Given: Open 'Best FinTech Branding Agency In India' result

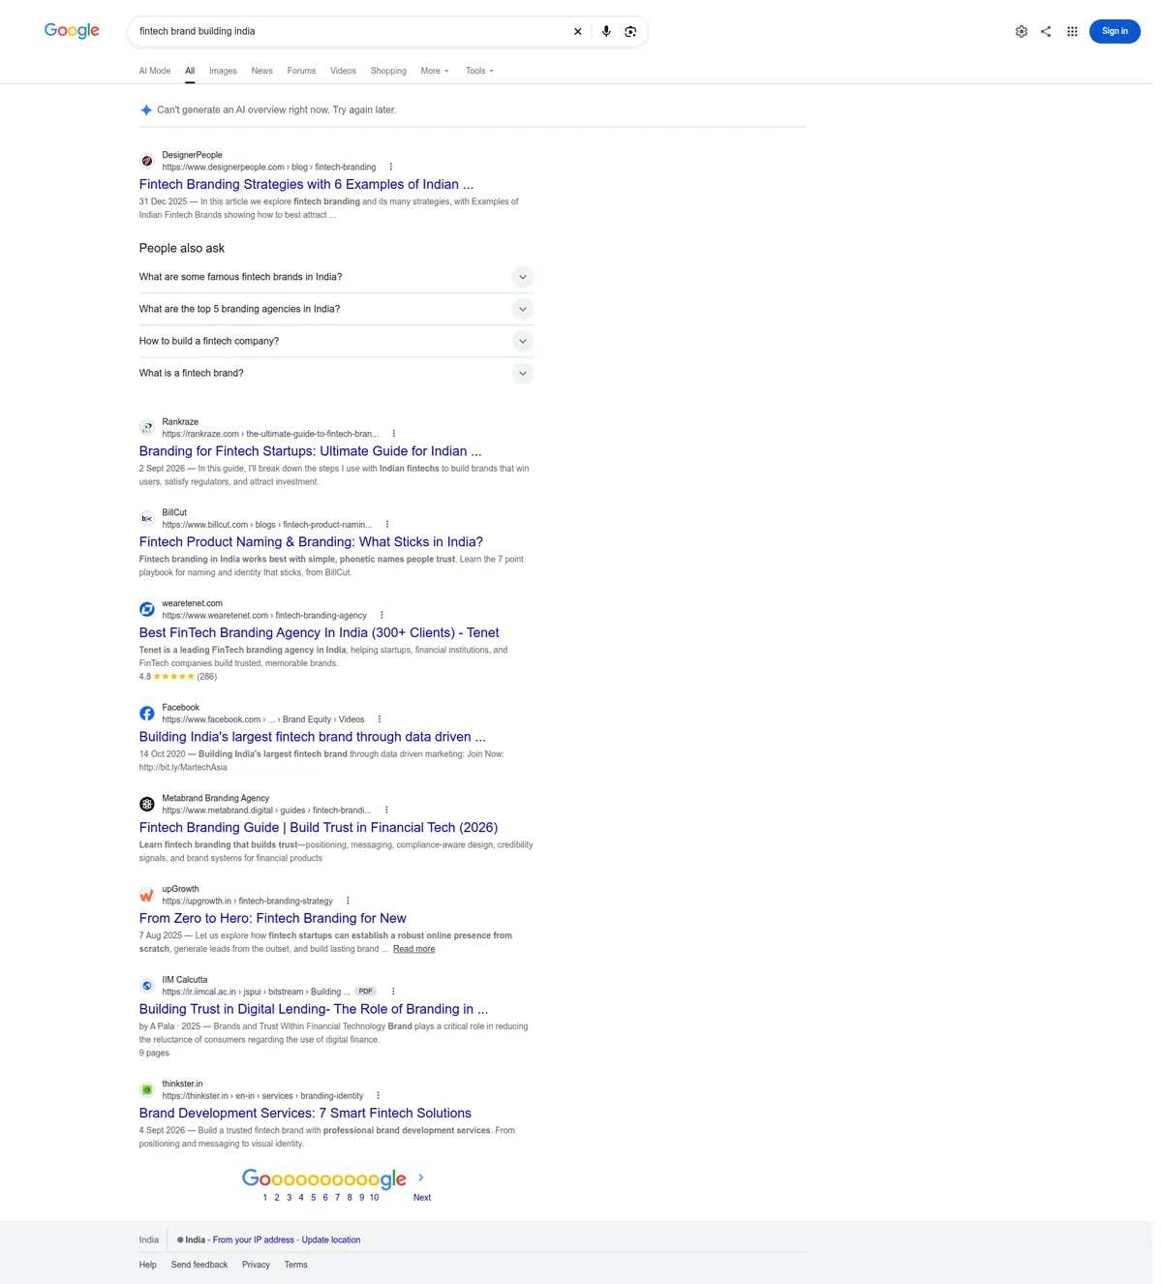Looking at the screenshot, I should 319,632.
